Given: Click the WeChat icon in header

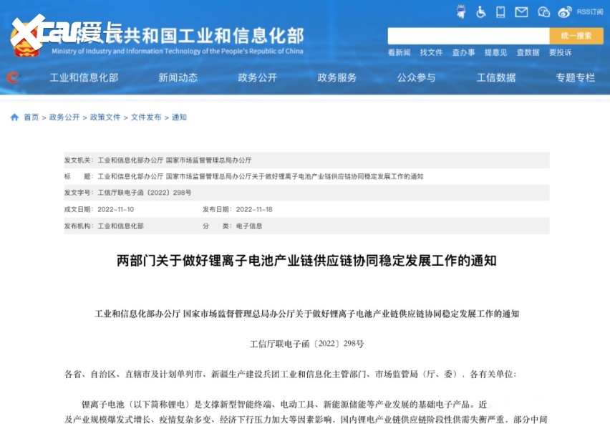Looking at the screenshot, I should click(x=543, y=11).
